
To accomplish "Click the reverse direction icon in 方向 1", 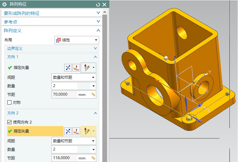I will coord(68,68).
